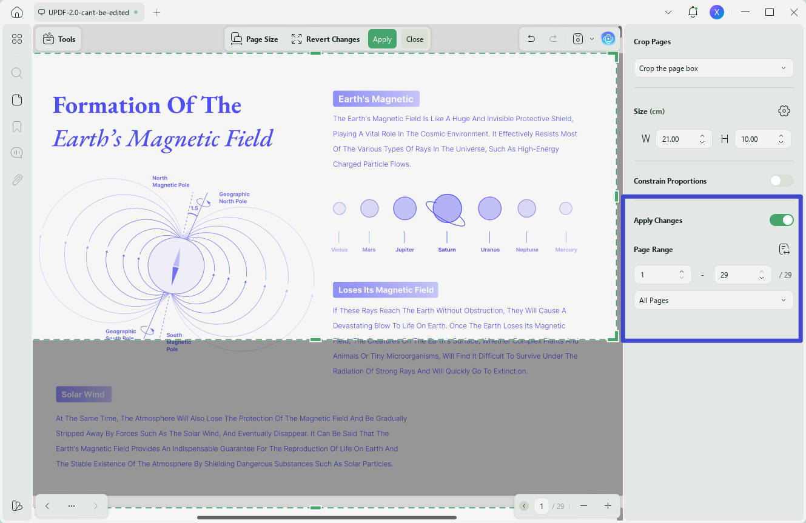Click the Solar Wind heading

(x=83, y=394)
